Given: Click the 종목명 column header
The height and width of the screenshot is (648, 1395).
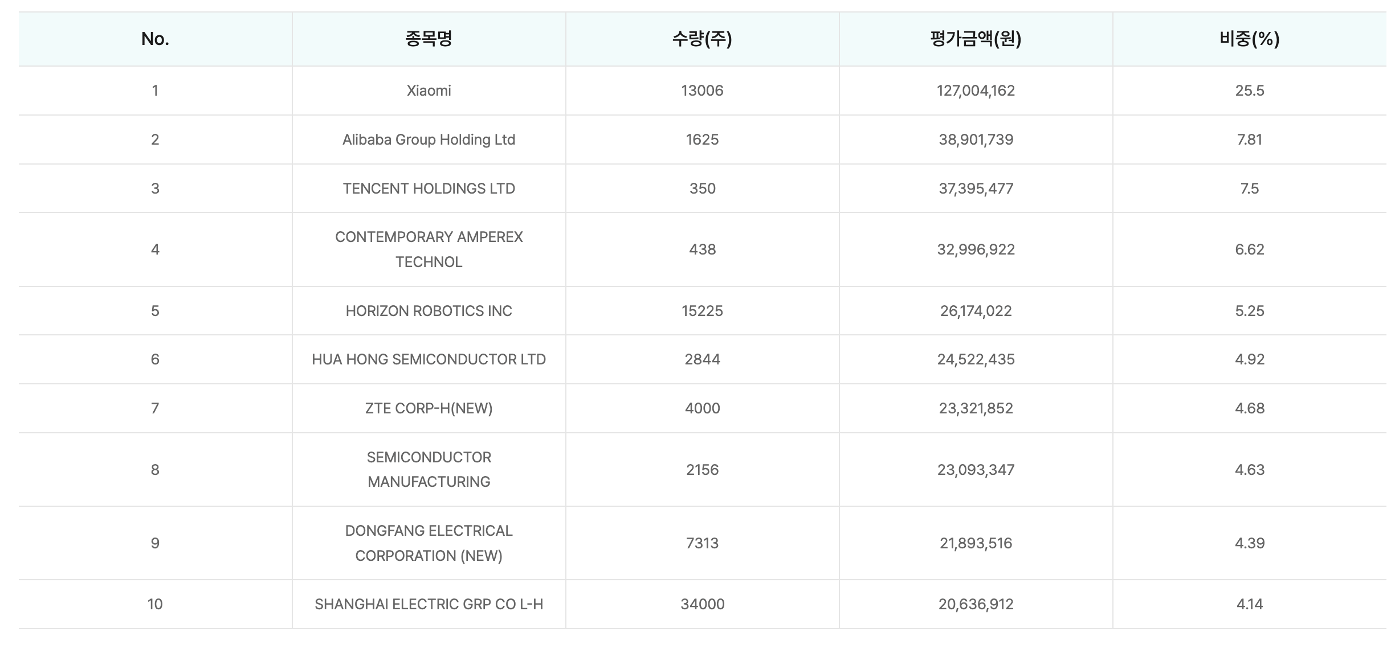Looking at the screenshot, I should [429, 39].
